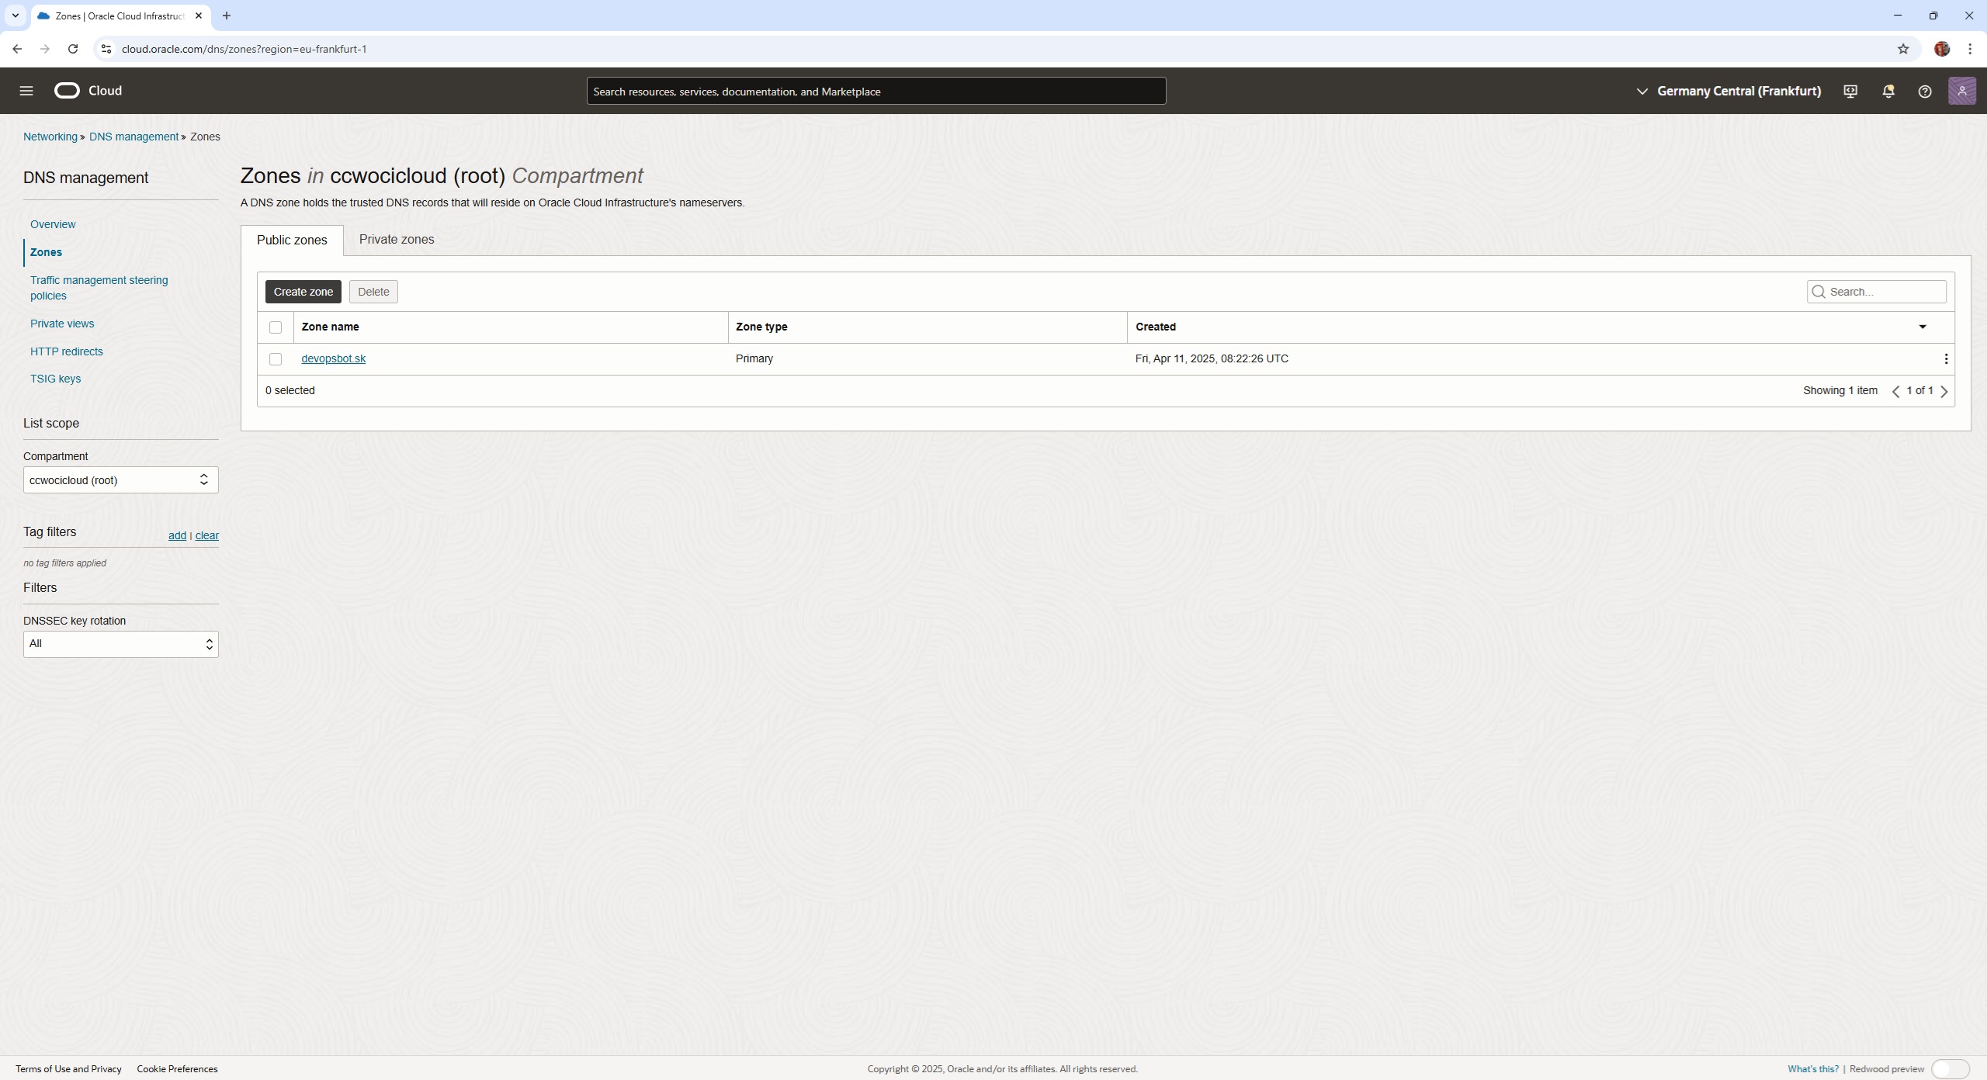Click add tag filter link
The height and width of the screenshot is (1080, 1987).
pyautogui.click(x=177, y=535)
